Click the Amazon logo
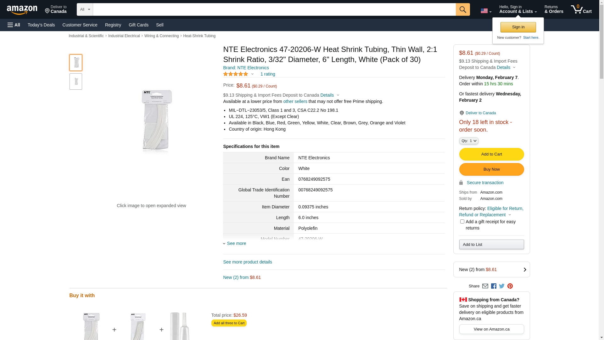 tap(22, 10)
